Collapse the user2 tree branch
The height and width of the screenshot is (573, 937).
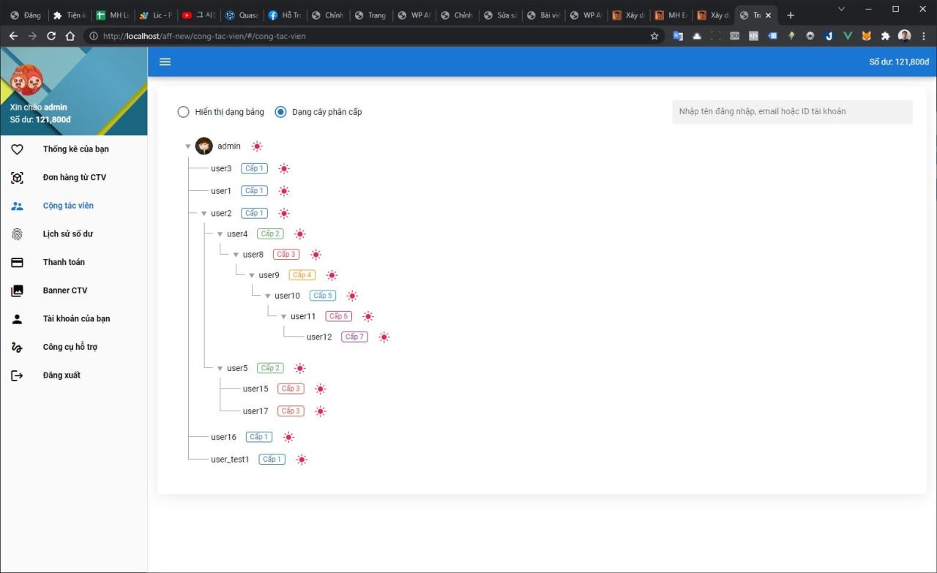pos(204,214)
